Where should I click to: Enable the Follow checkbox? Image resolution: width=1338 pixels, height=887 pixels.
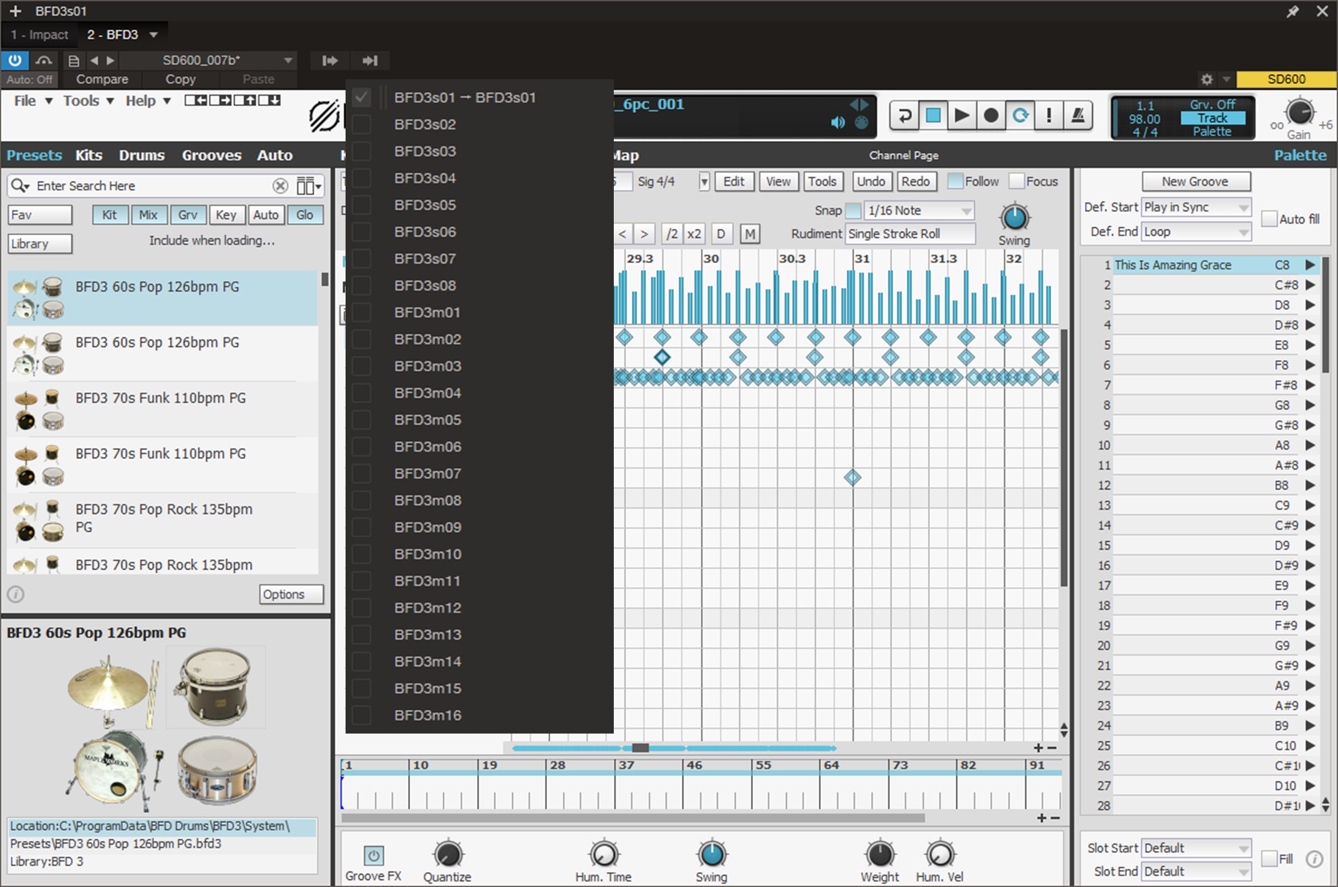pos(954,182)
